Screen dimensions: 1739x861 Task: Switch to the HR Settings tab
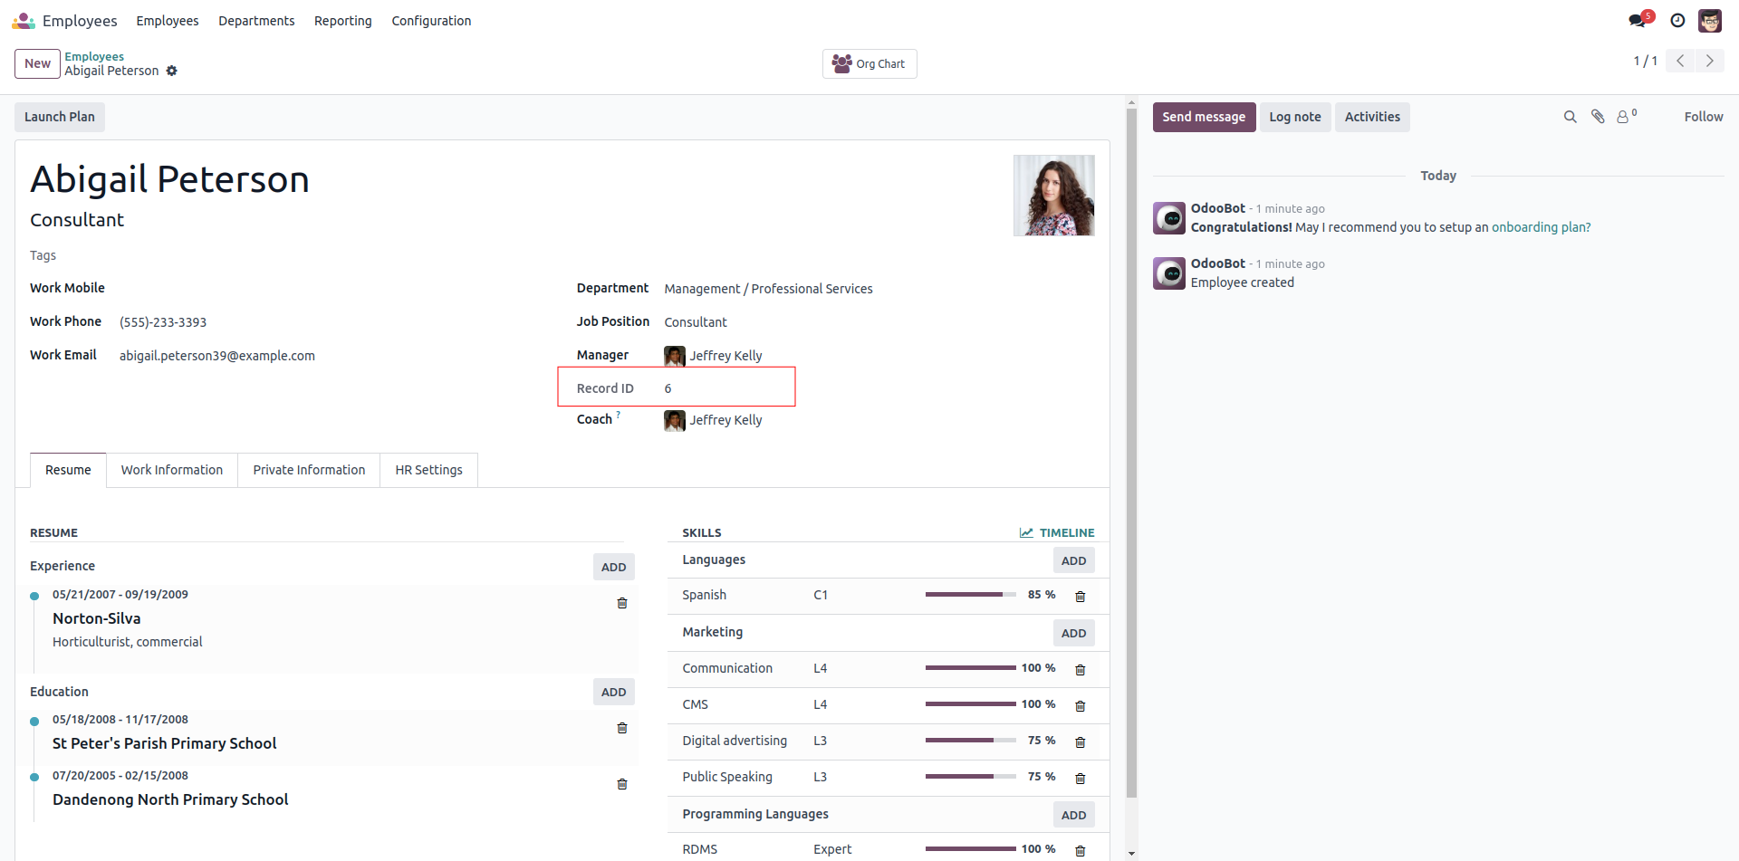pos(428,470)
